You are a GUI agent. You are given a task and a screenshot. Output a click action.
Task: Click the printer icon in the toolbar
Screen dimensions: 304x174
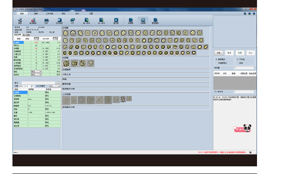(47, 20)
